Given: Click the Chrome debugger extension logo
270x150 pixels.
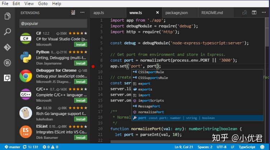Looking at the screenshot, I should coord(25,76).
